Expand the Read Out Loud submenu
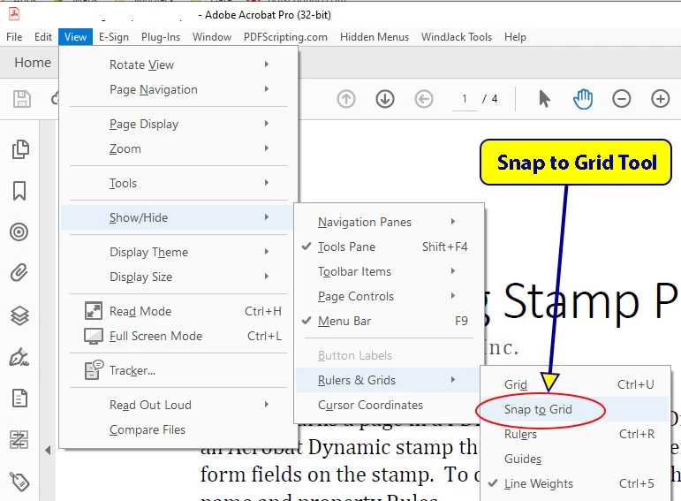Image resolution: width=681 pixels, height=501 pixels. point(178,405)
